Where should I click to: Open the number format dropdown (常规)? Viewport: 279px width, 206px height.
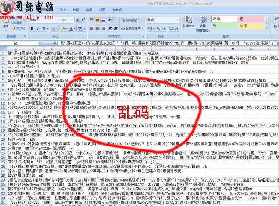pyautogui.click(x=178, y=19)
